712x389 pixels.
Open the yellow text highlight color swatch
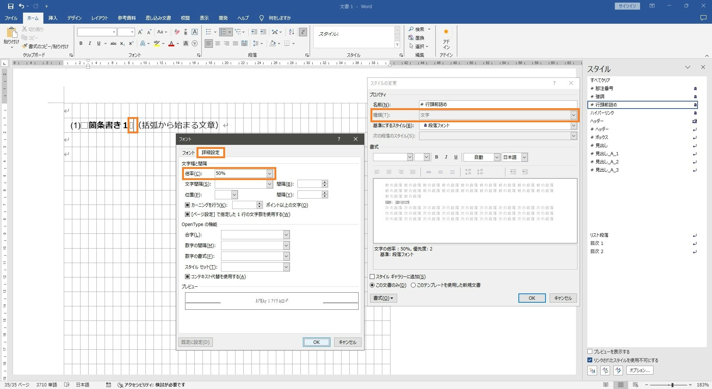pos(157,44)
